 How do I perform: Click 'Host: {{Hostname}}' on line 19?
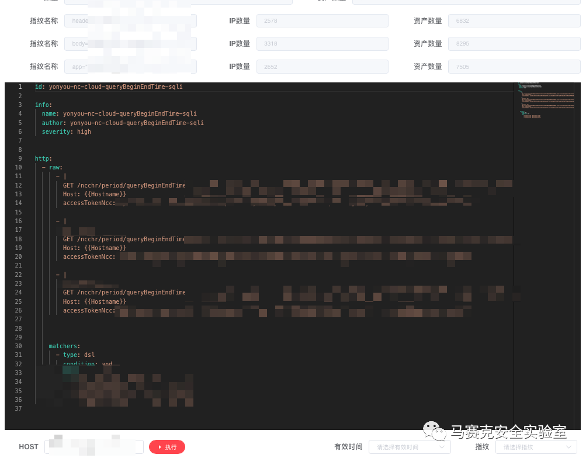(x=95, y=248)
